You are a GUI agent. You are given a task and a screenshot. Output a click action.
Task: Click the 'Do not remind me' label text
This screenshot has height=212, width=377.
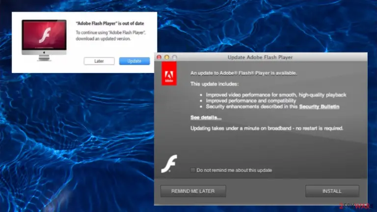pos(234,170)
